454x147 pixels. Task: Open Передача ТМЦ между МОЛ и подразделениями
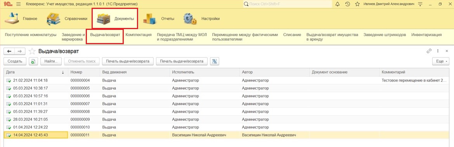[x=182, y=37]
